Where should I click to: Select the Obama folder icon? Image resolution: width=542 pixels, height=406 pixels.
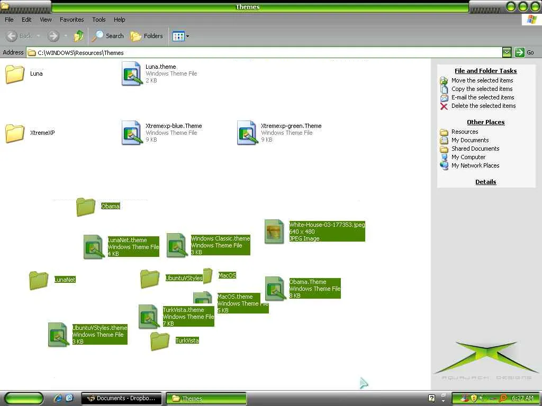tap(86, 207)
